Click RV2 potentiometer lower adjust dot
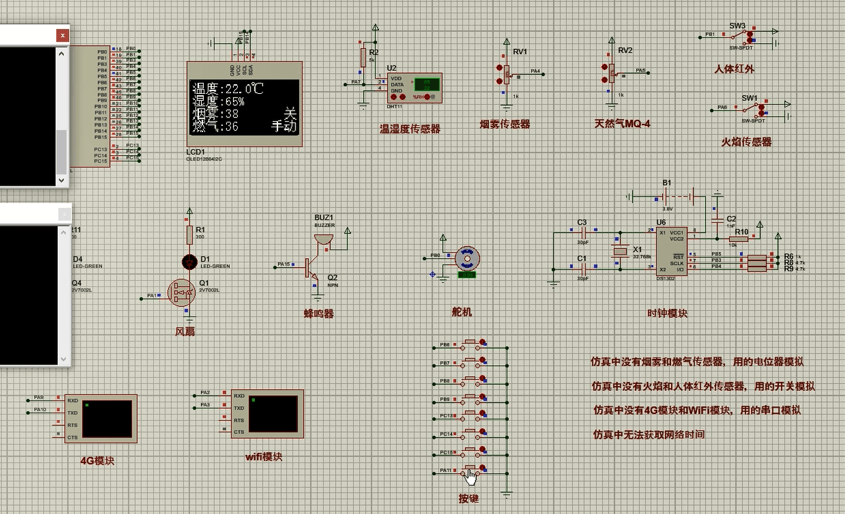 click(605, 79)
